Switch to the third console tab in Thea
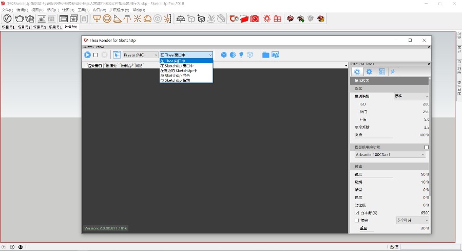Viewport: 462px width, 251px height. [126, 66]
